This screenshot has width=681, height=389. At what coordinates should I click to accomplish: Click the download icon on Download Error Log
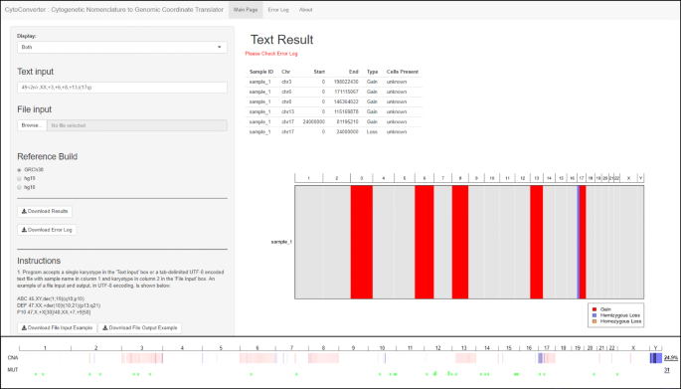pos(24,230)
